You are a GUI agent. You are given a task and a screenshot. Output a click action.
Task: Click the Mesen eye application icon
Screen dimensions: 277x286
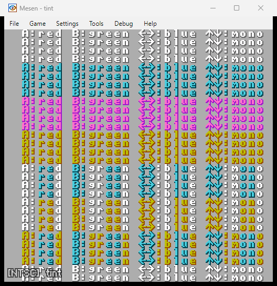(13, 8)
